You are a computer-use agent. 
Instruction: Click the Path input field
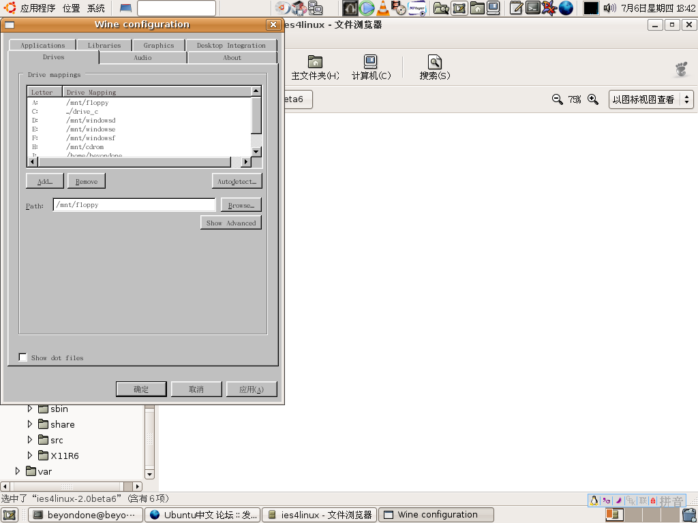coord(134,205)
